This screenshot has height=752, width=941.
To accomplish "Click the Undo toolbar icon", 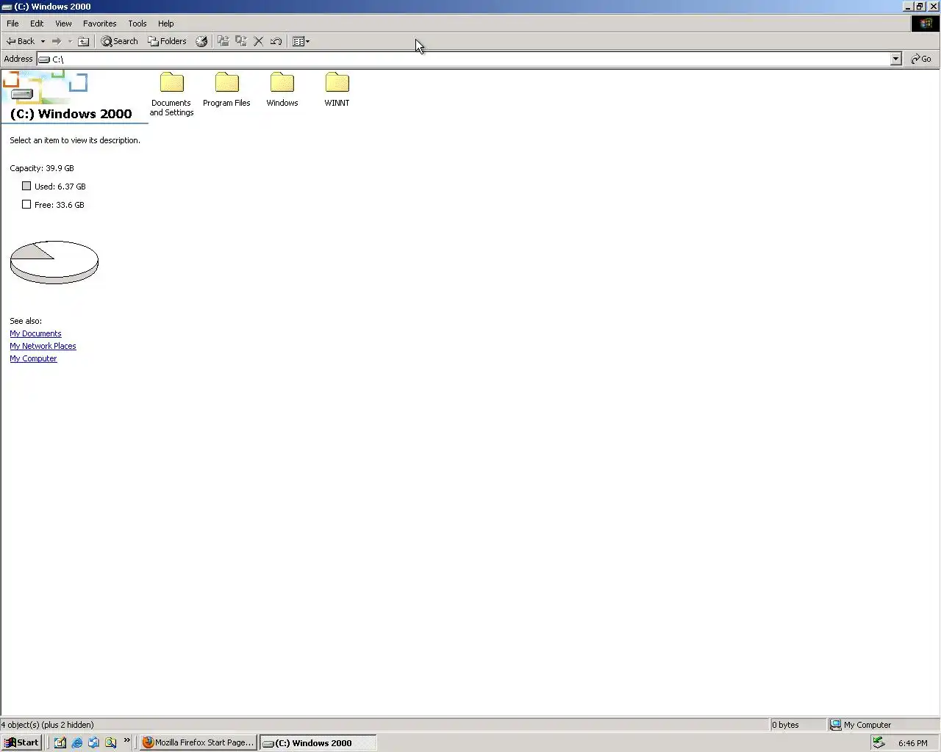I will (276, 41).
